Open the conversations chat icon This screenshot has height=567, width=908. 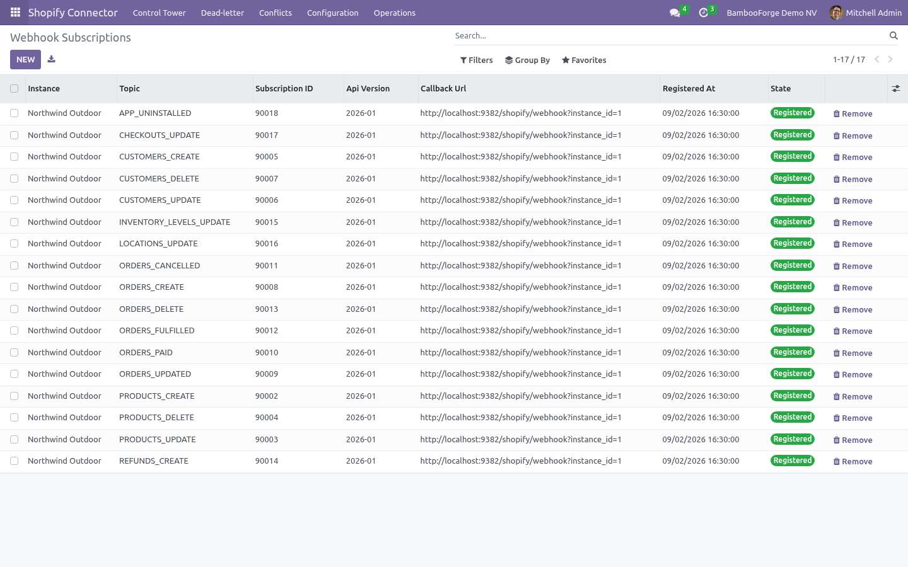(675, 13)
